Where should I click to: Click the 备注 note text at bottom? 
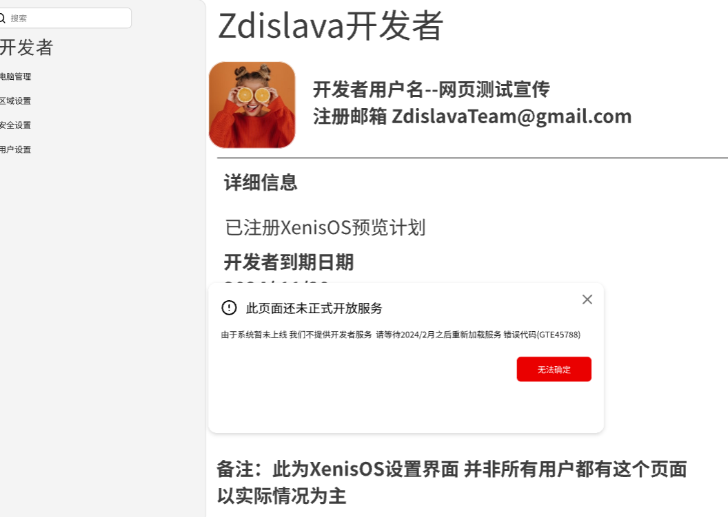[452, 482]
